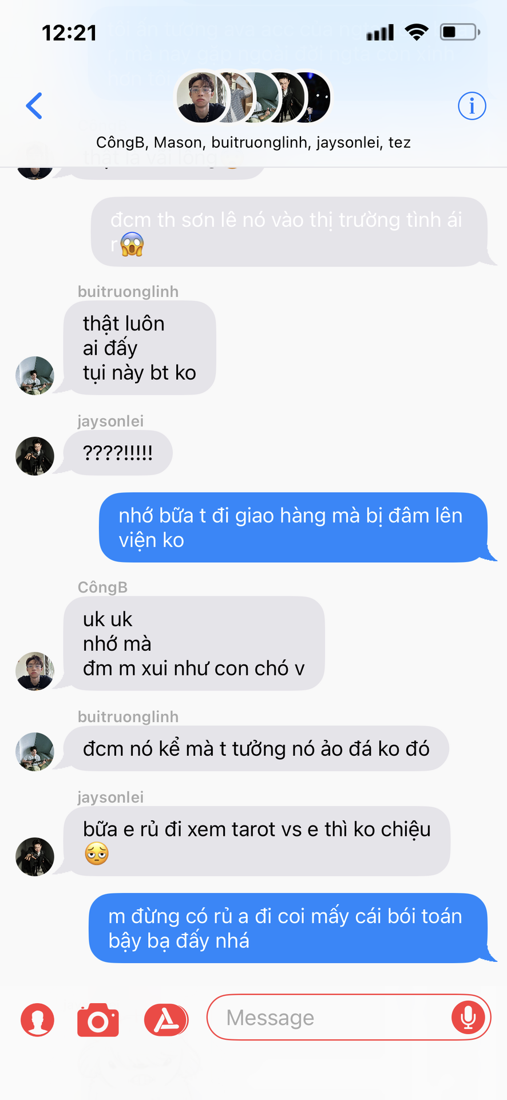The width and height of the screenshot is (507, 1100).
Task: Select blue bubble 'm đừng có rủ a'
Action: click(x=288, y=928)
